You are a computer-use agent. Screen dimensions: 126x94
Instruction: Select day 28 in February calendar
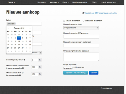(23, 48)
